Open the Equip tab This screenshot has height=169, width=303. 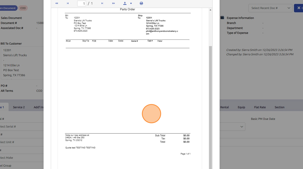[241, 107]
